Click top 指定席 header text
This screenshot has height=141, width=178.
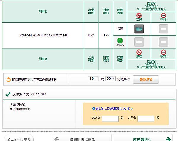[x=151, y=3]
